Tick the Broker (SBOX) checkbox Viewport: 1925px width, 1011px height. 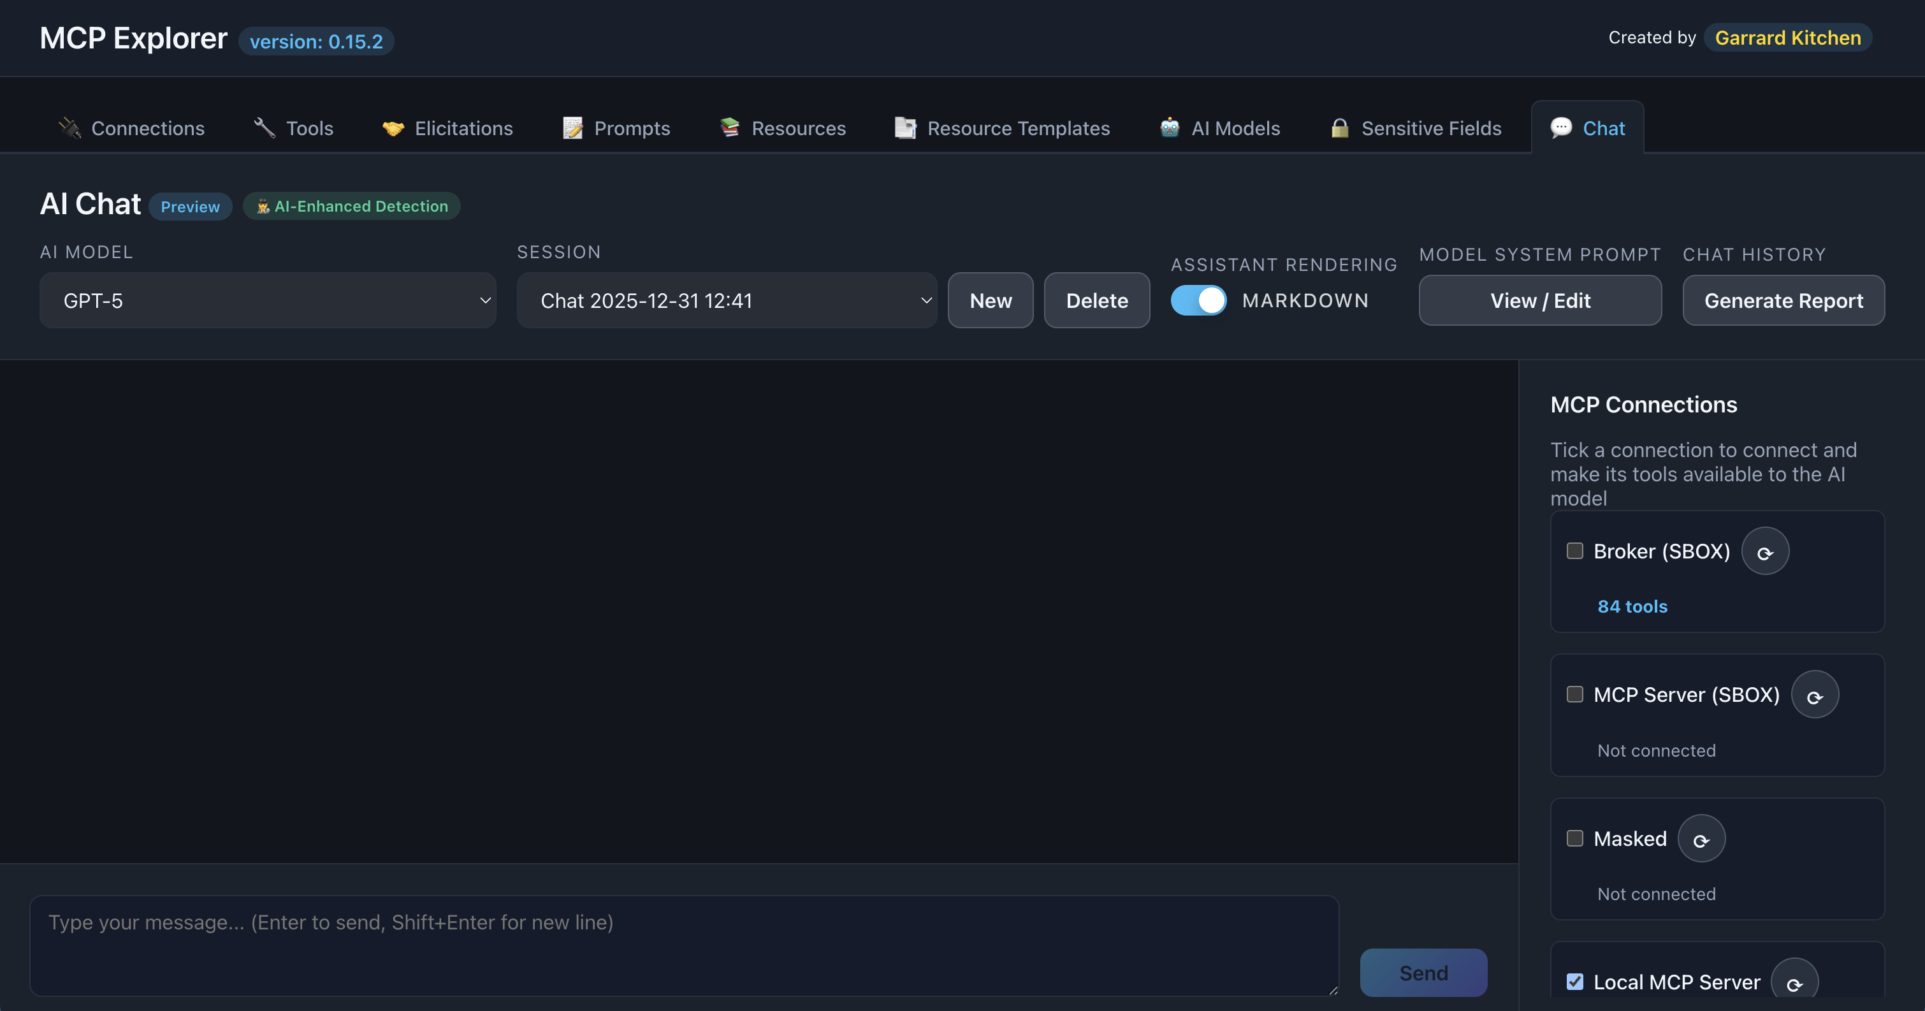pyautogui.click(x=1574, y=551)
